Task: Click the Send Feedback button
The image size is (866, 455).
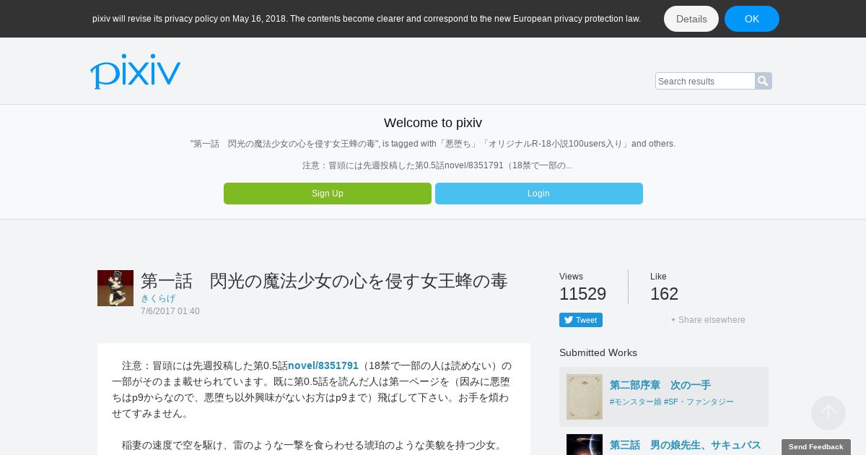Action: [x=816, y=447]
